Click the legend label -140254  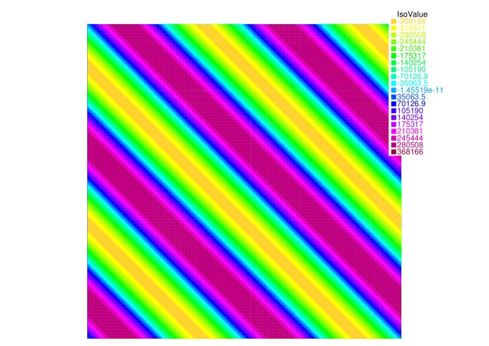411,62
